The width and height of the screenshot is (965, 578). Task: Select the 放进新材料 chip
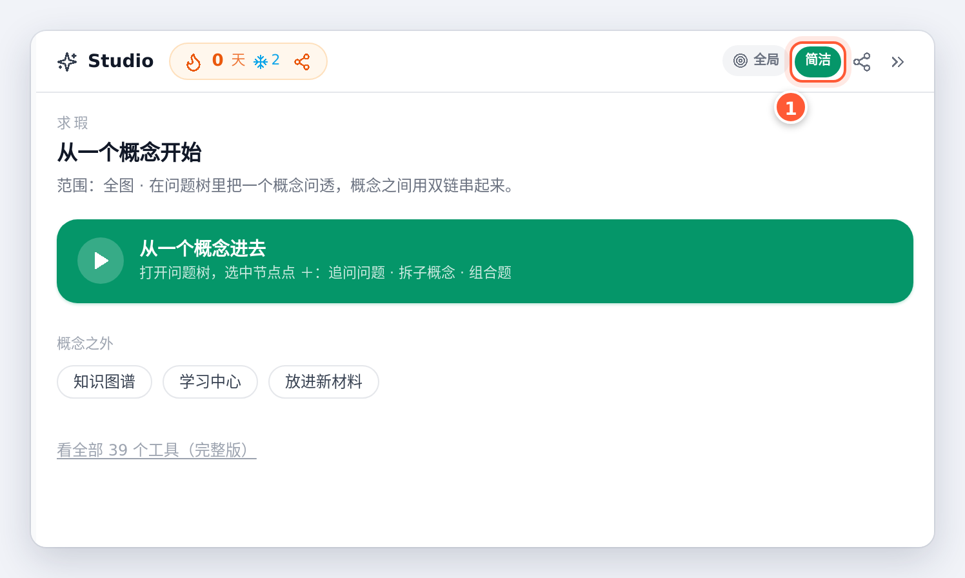324,382
